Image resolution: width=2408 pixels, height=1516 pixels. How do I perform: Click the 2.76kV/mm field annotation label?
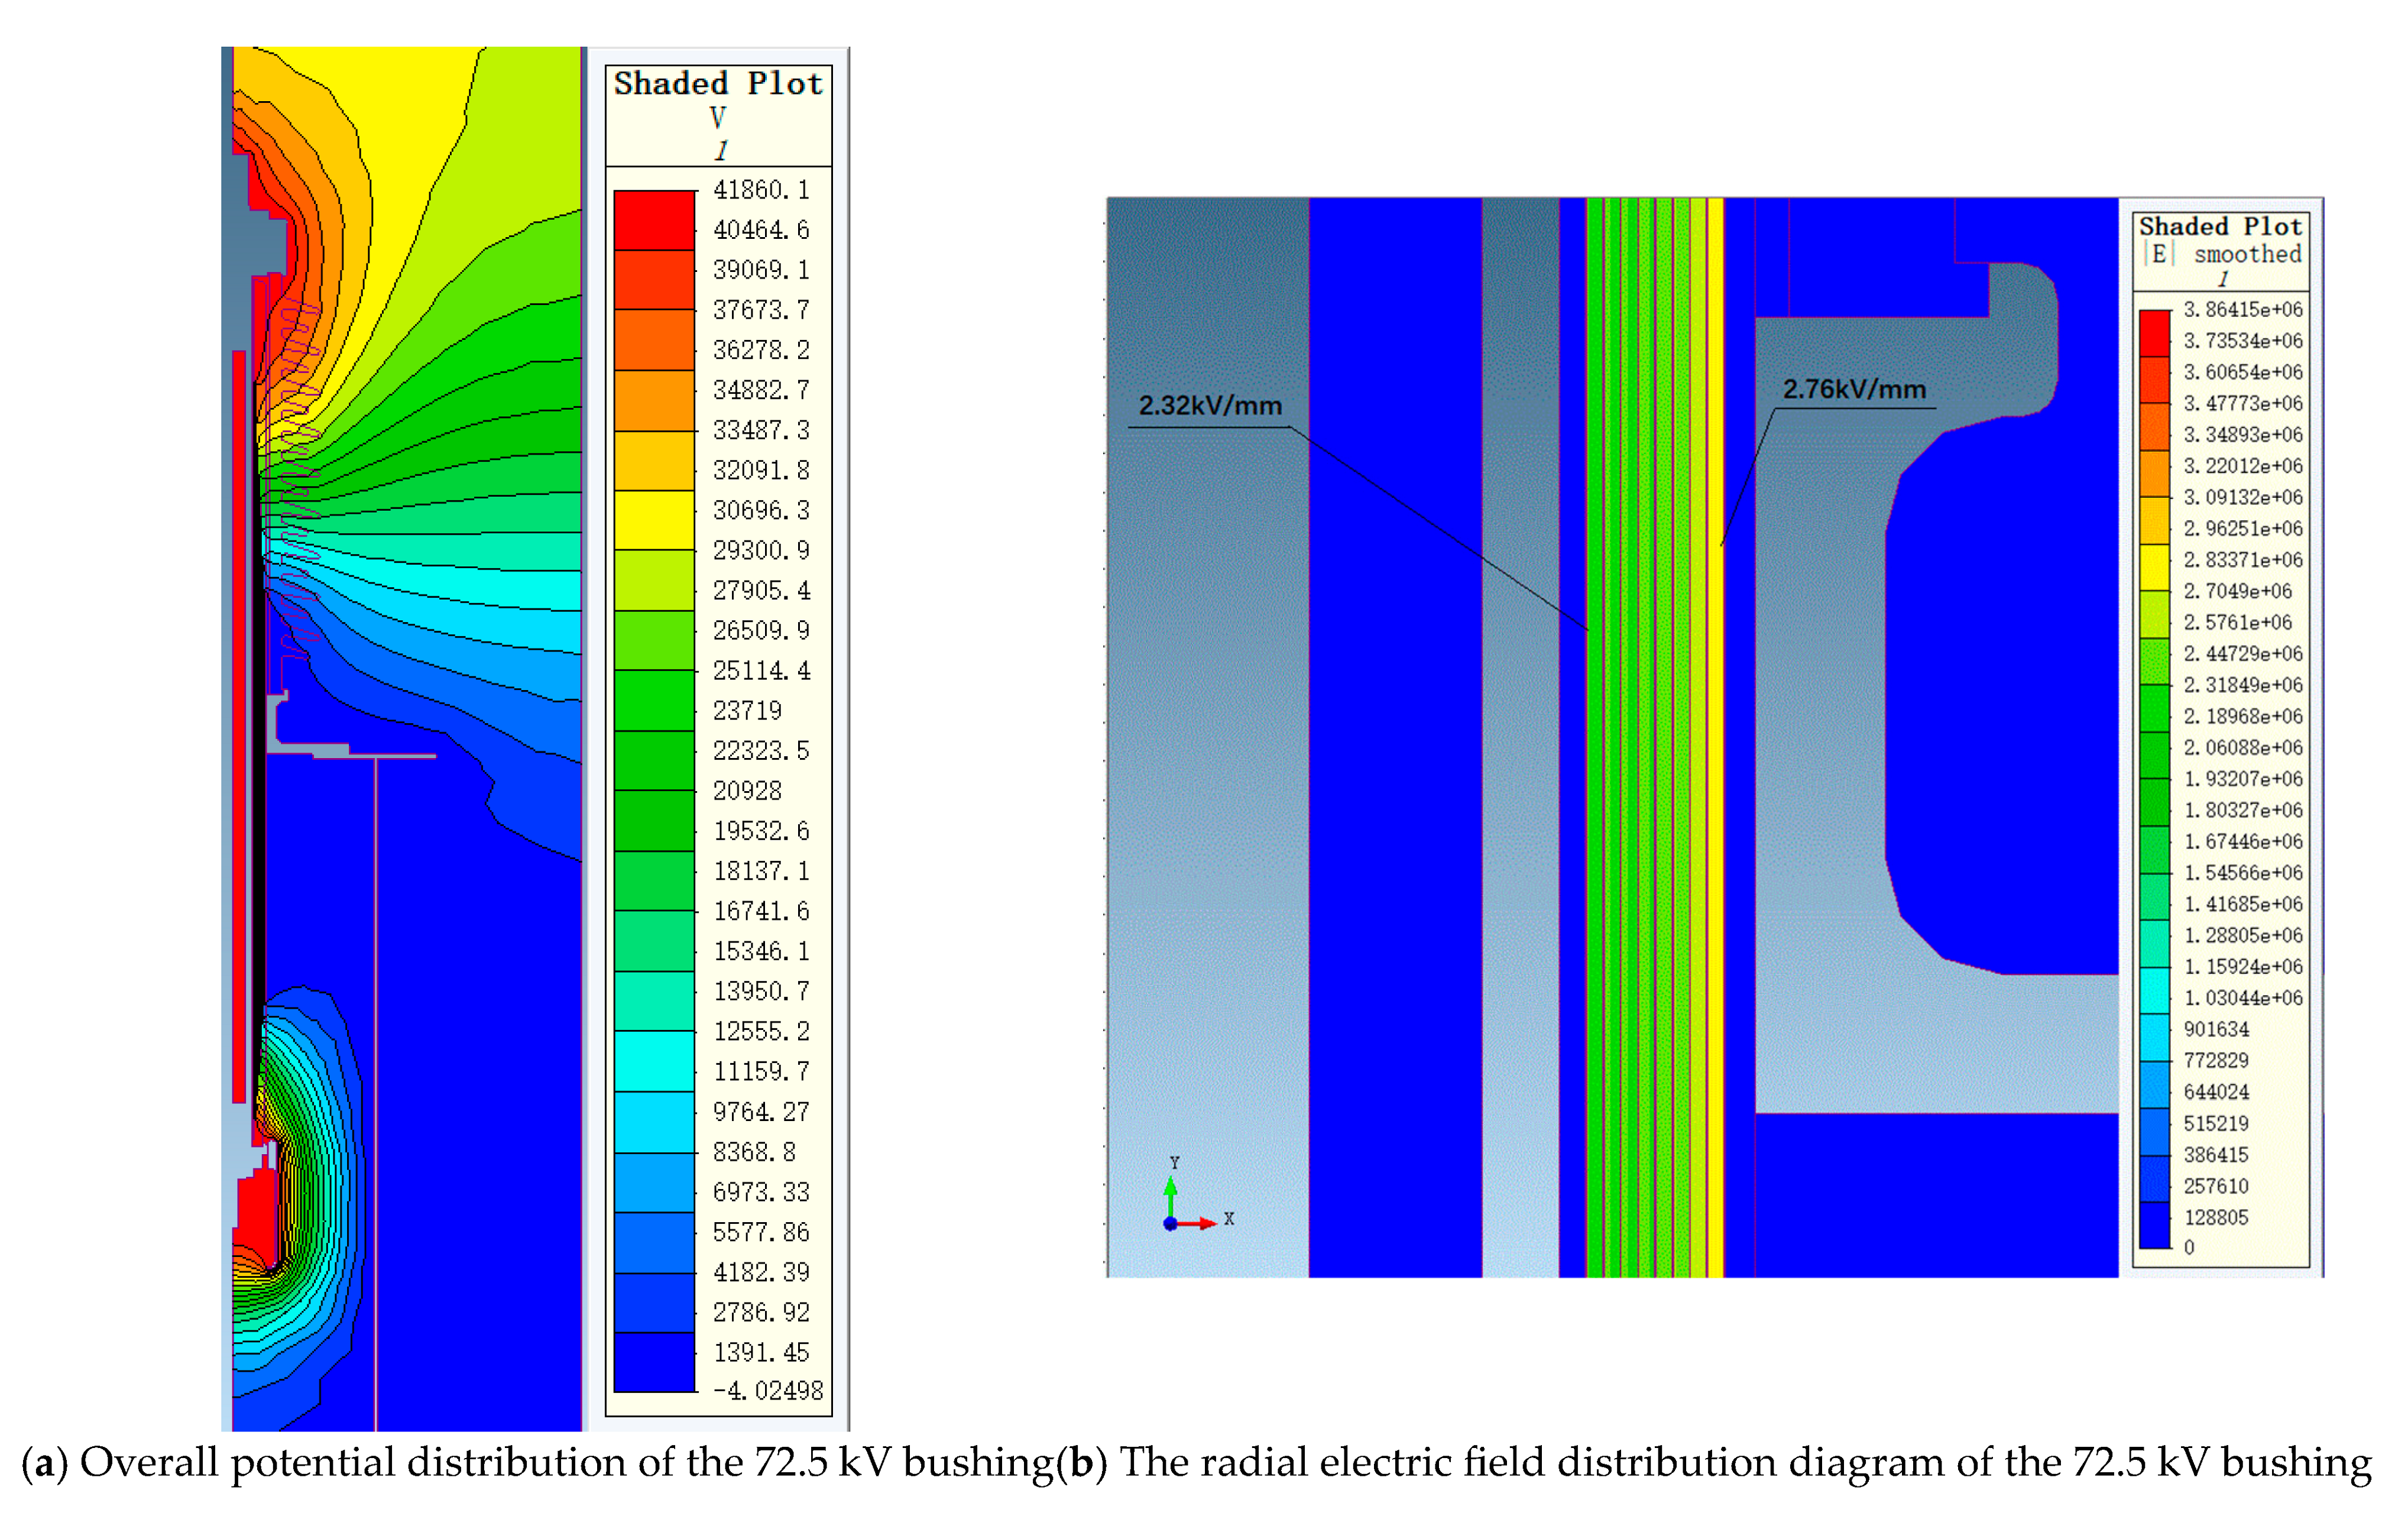(1854, 389)
